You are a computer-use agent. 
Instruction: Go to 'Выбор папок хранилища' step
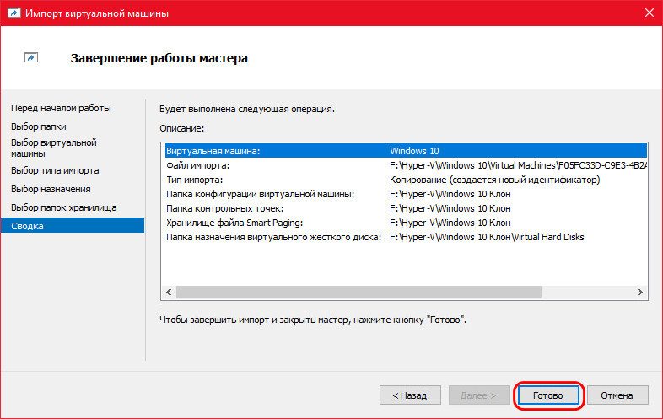click(x=64, y=207)
